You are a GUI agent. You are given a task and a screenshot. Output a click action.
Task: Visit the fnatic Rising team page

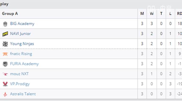(x=21, y=54)
